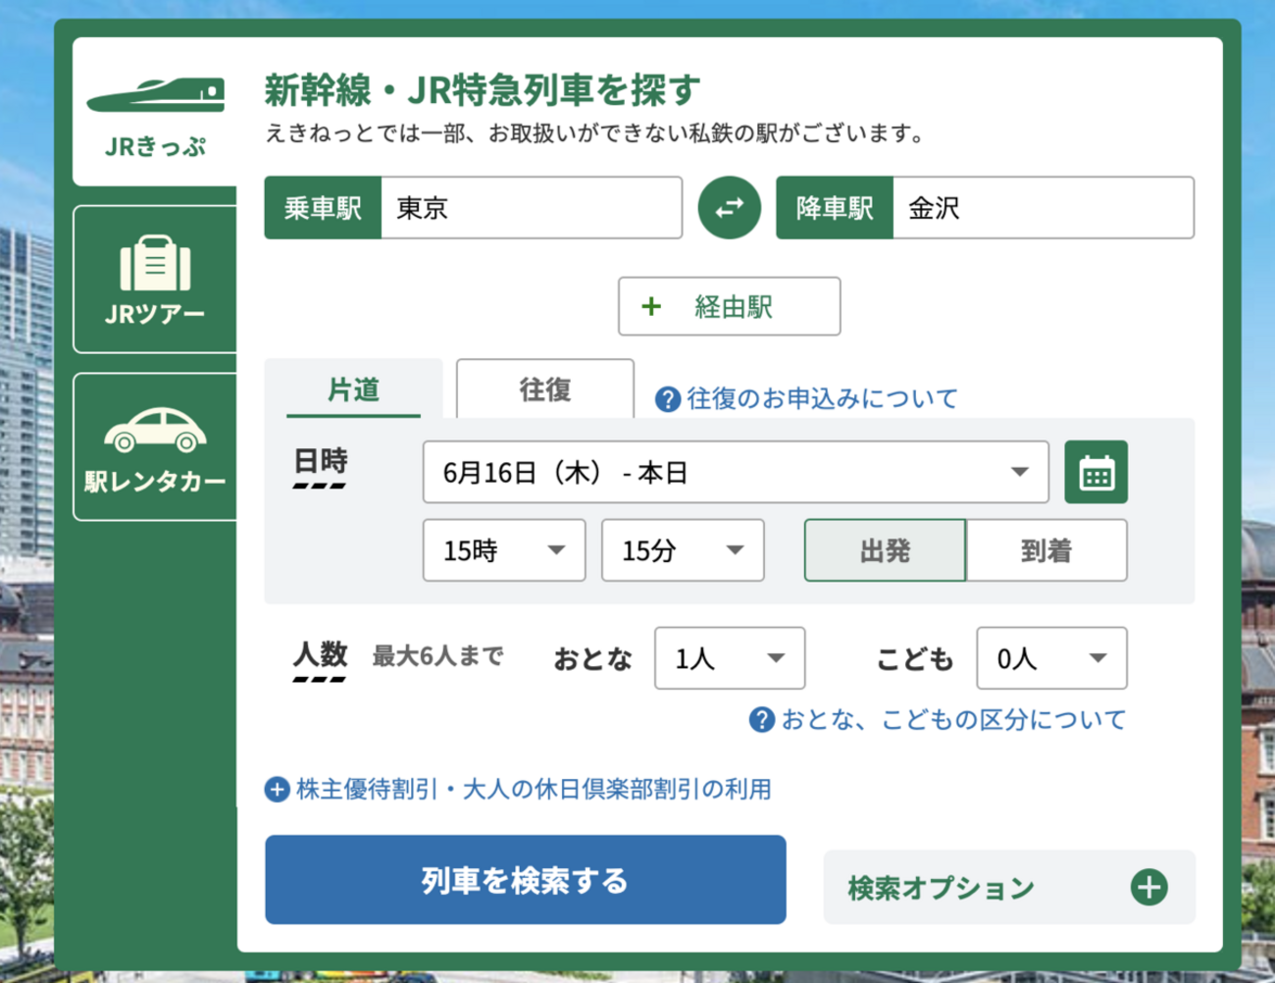1275x983 pixels.
Task: Switch to the 往復 round-trip tab
Action: (545, 389)
